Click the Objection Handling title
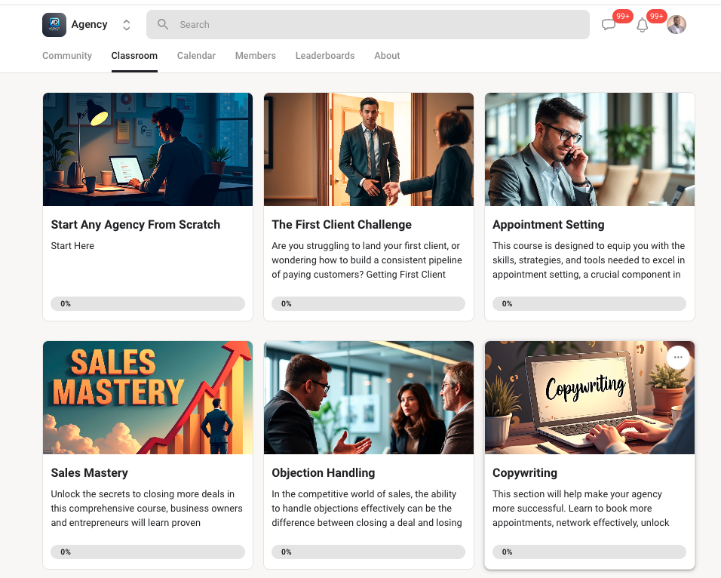Screen dimensions: 721x578 pos(324,472)
